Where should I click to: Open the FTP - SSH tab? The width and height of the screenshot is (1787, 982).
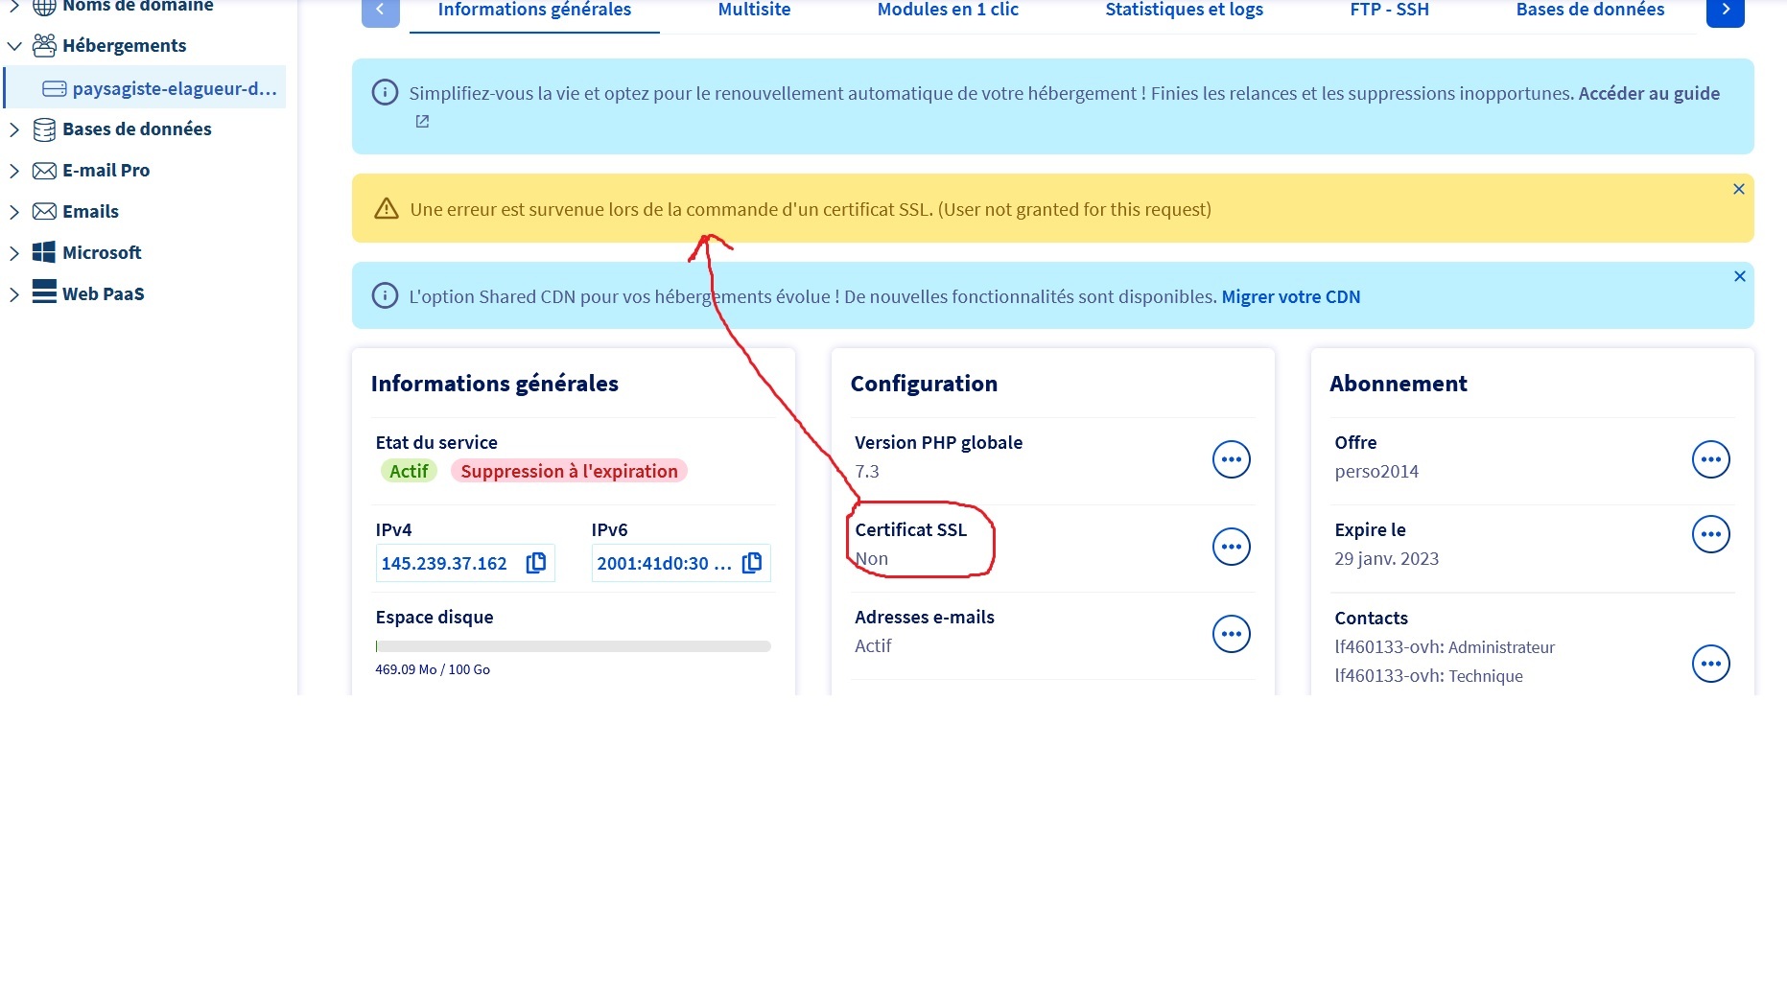(x=1389, y=11)
